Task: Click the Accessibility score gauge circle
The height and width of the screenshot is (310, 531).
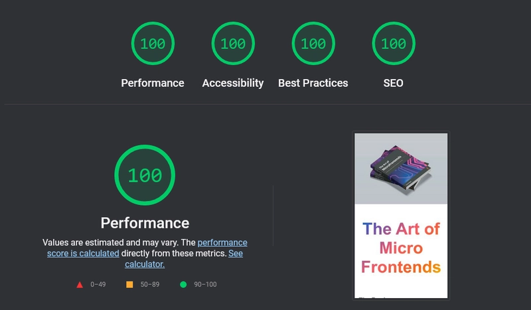Action: 232,44
